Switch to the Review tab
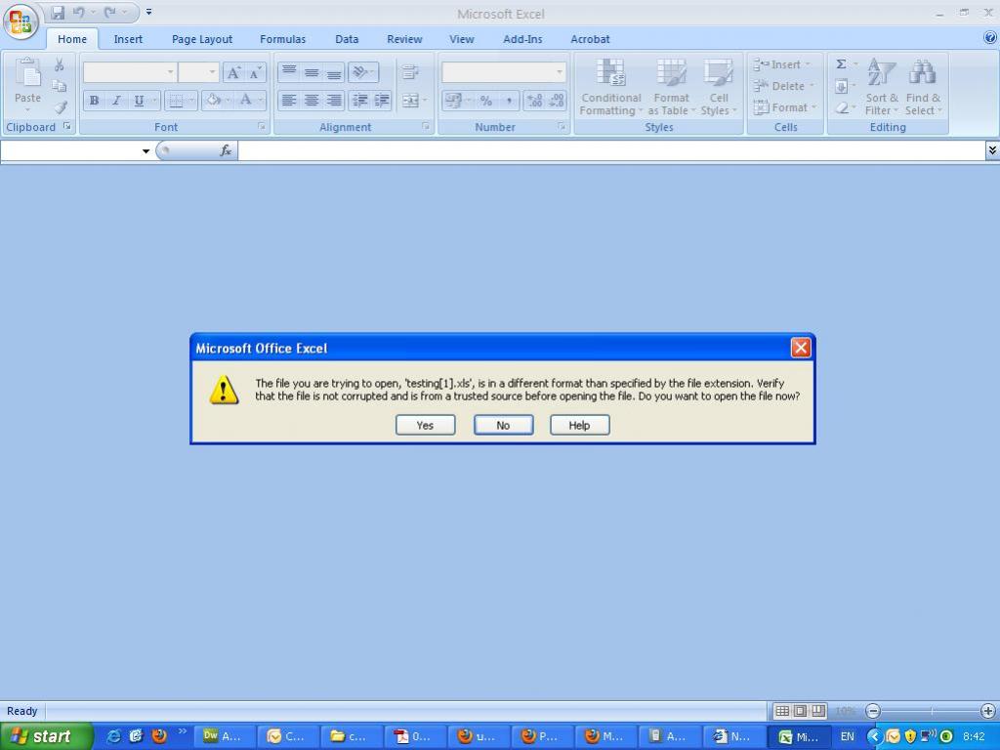The image size is (1000, 750). (404, 39)
